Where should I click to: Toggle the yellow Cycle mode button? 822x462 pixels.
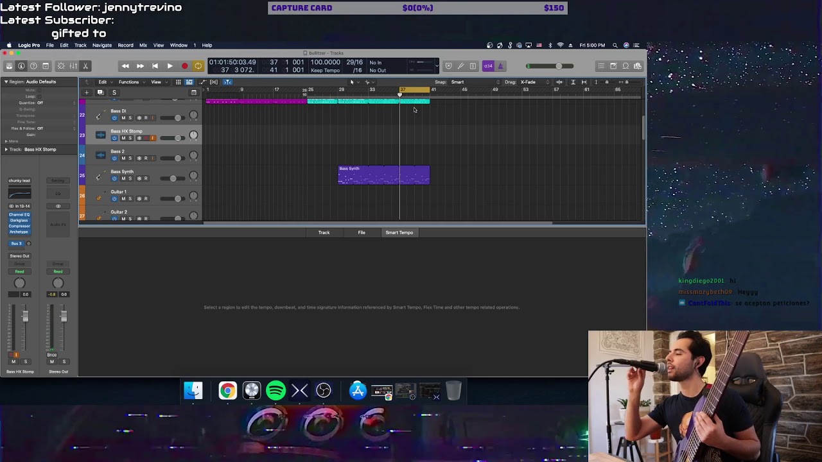[198, 66]
